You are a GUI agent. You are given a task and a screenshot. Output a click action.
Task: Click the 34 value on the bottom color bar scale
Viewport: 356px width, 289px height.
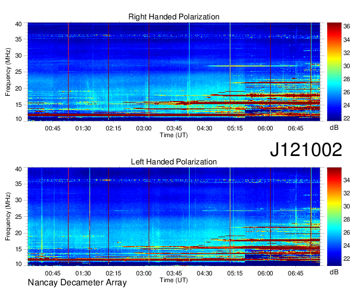click(x=347, y=180)
